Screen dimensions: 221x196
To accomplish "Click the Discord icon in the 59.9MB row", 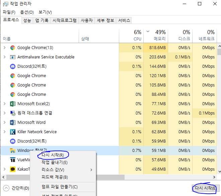I will point(13,141).
